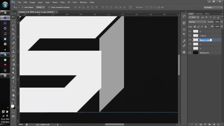Hide the Background layer

190,53
